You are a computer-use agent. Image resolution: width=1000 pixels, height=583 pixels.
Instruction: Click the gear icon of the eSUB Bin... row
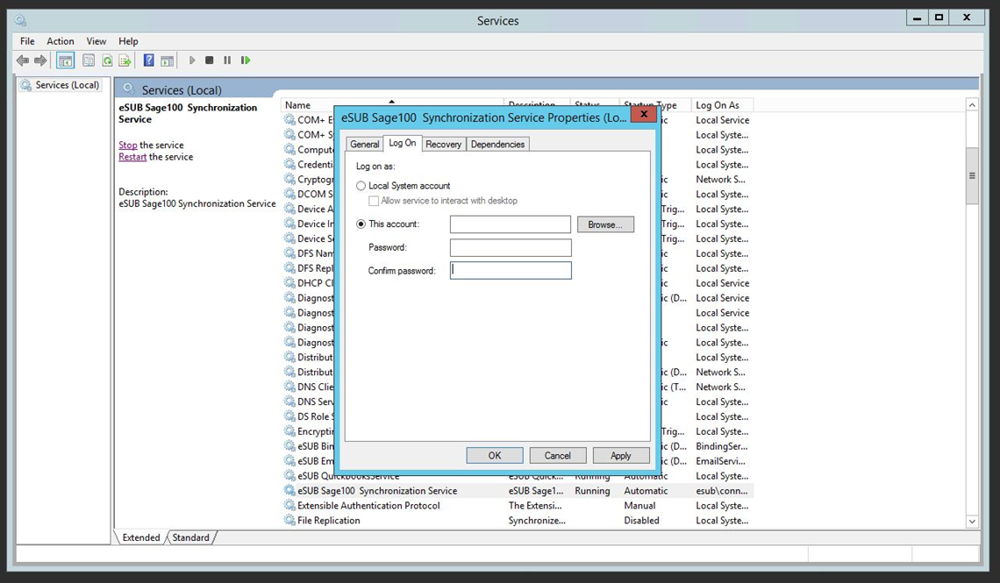[x=289, y=446]
